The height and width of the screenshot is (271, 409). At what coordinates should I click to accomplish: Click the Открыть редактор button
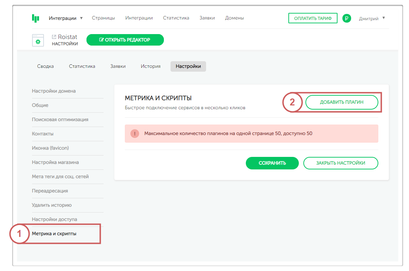[x=125, y=40]
